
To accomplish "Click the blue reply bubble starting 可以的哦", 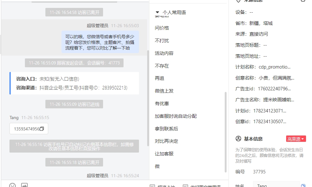I will [x=100, y=42].
